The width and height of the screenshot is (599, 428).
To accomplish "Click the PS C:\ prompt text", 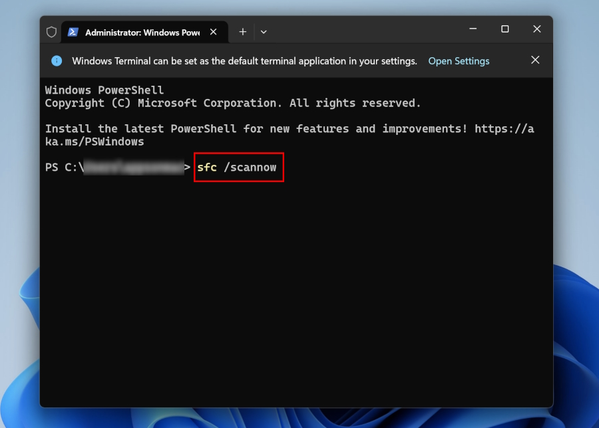I will [x=64, y=167].
